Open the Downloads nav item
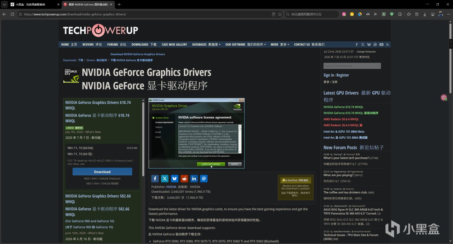Image resolution: width=453 pixels, height=244 pixels. point(144,45)
